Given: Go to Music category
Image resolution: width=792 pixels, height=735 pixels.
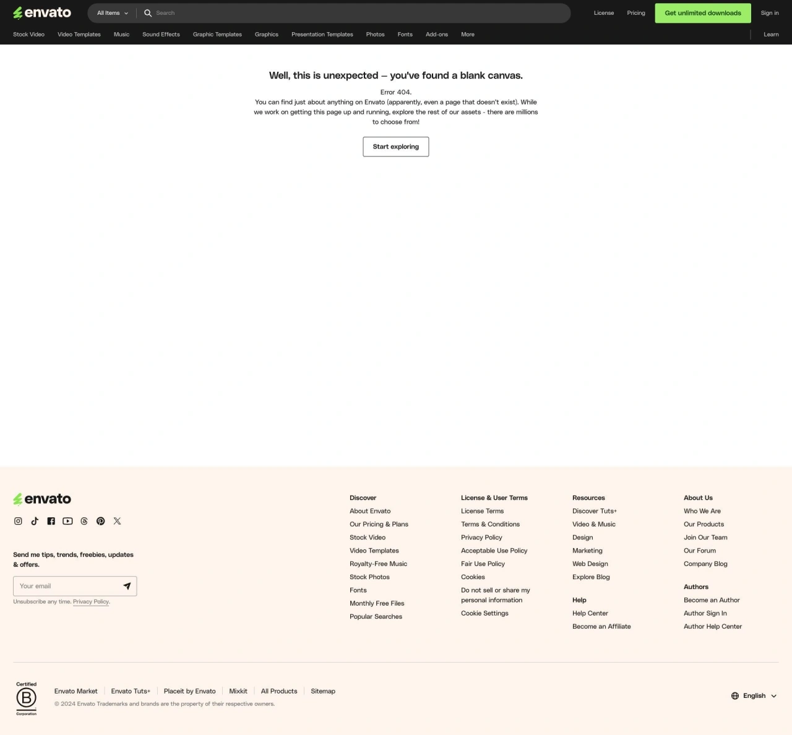Looking at the screenshot, I should tap(122, 35).
